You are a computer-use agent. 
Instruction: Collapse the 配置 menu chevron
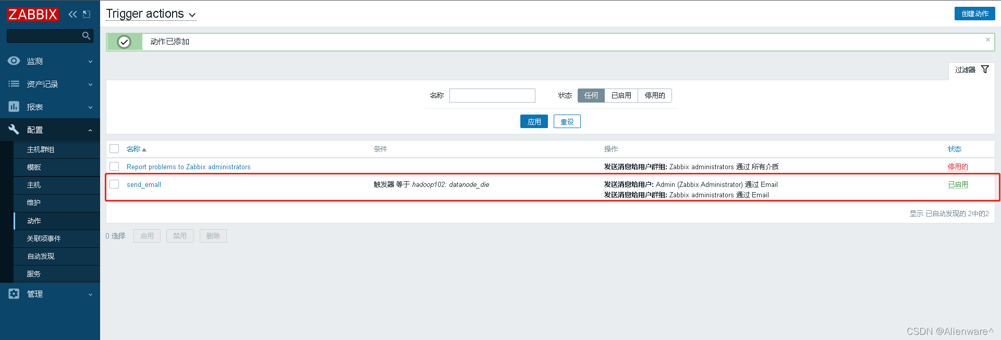90,130
